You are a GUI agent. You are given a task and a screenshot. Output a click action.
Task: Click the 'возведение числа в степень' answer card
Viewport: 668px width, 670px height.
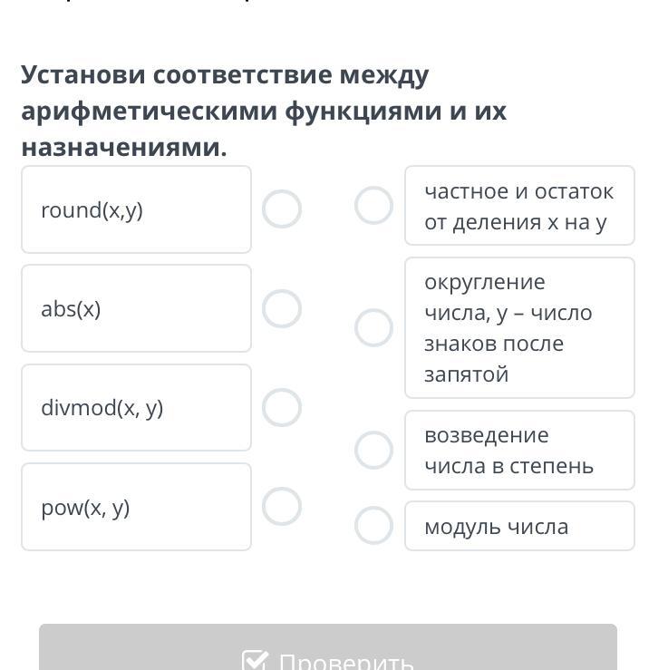click(x=519, y=450)
